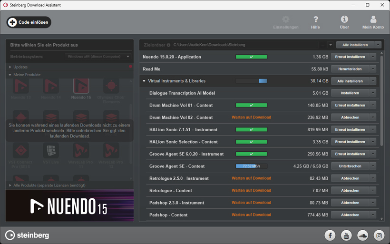This screenshot has height=244, width=390.
Task: Select the Olympus Choir Elements product icon
Action: click(x=111, y=86)
